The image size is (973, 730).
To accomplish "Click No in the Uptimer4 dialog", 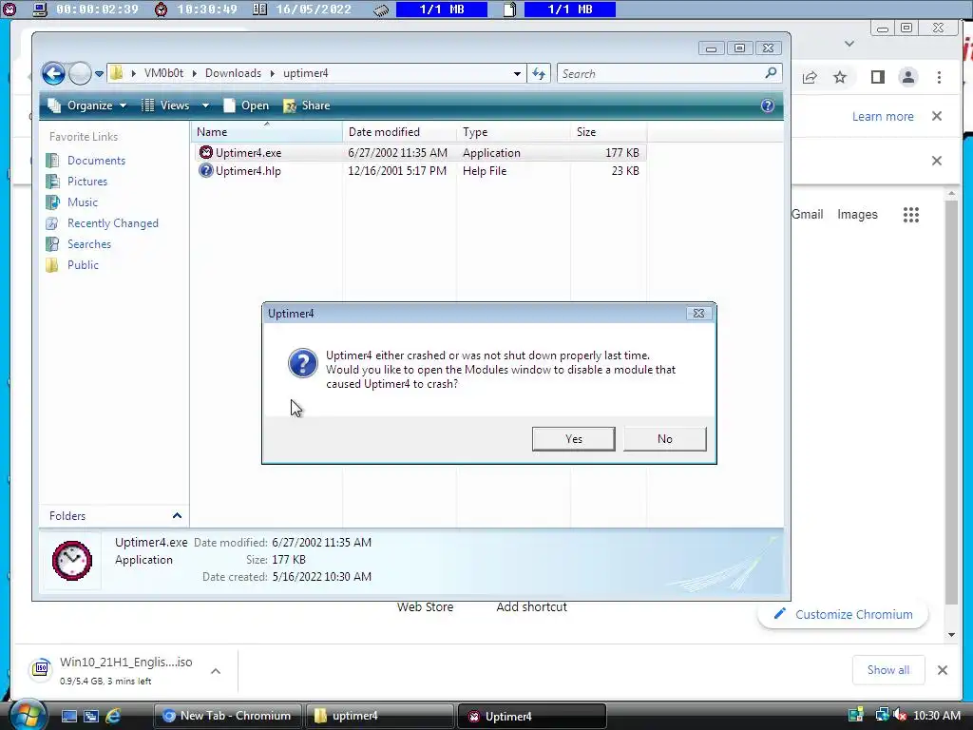I will pos(664,439).
